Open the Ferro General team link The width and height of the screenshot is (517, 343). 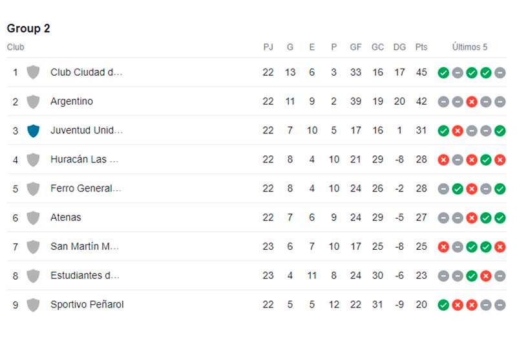pyautogui.click(x=86, y=188)
